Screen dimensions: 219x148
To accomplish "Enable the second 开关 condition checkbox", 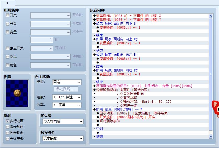I will click(x=7, y=24).
